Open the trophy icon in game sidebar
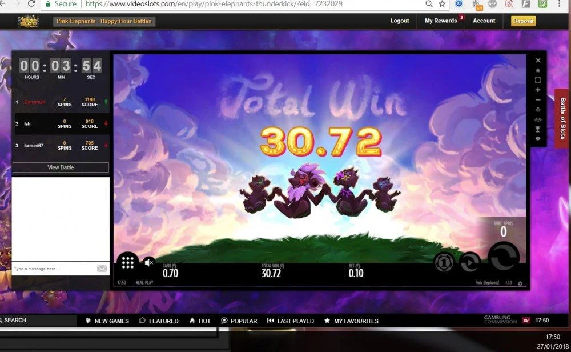 click(x=538, y=129)
